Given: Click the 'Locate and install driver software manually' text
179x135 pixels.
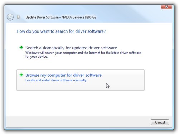Looking at the screenshot, I should (x=56, y=80).
